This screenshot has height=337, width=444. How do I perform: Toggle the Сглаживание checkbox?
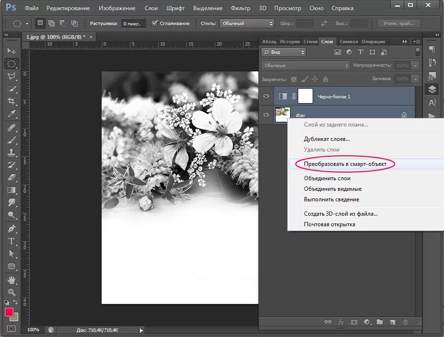tap(154, 23)
